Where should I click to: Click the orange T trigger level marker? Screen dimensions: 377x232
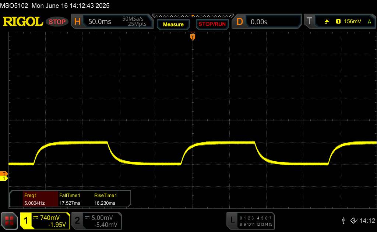pos(4,173)
